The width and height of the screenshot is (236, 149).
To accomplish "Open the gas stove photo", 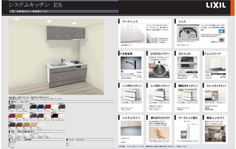I will pyautogui.click(x=187, y=63).
